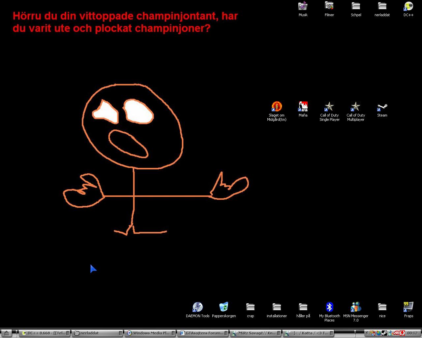Switch to DC++ 0.668 taskbar window
The height and width of the screenshot is (338, 422).
coord(45,333)
